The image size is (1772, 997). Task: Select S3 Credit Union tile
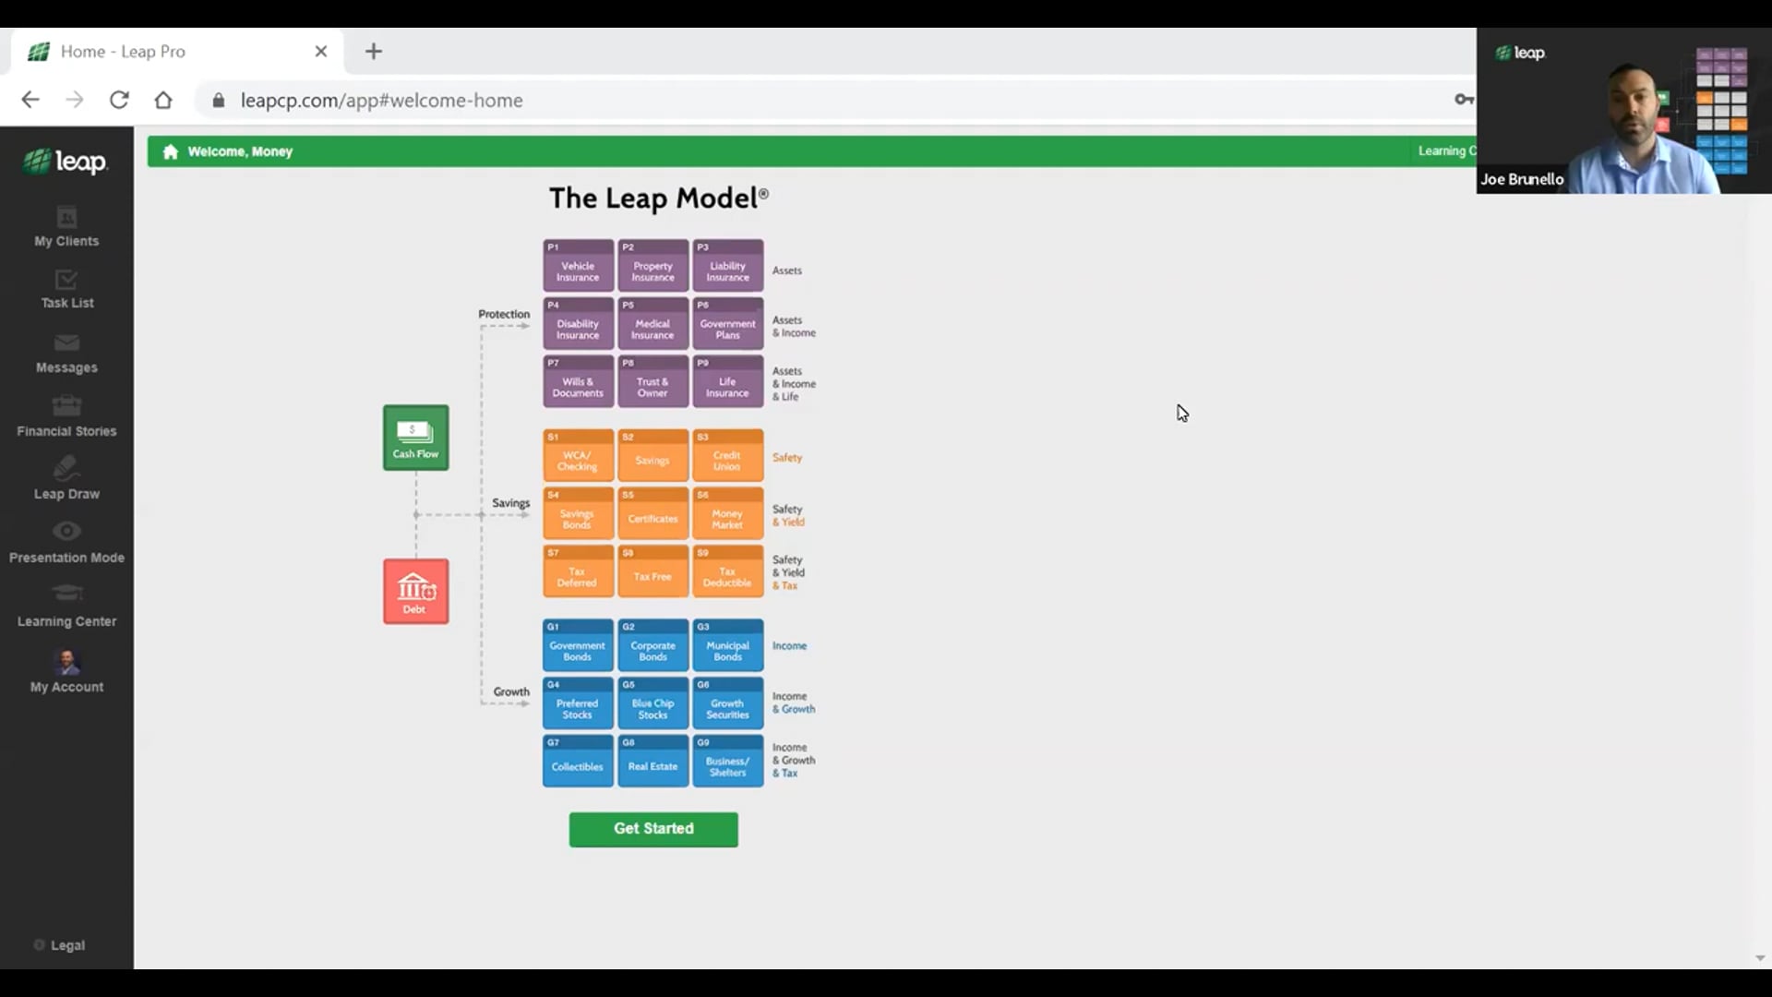[728, 456]
